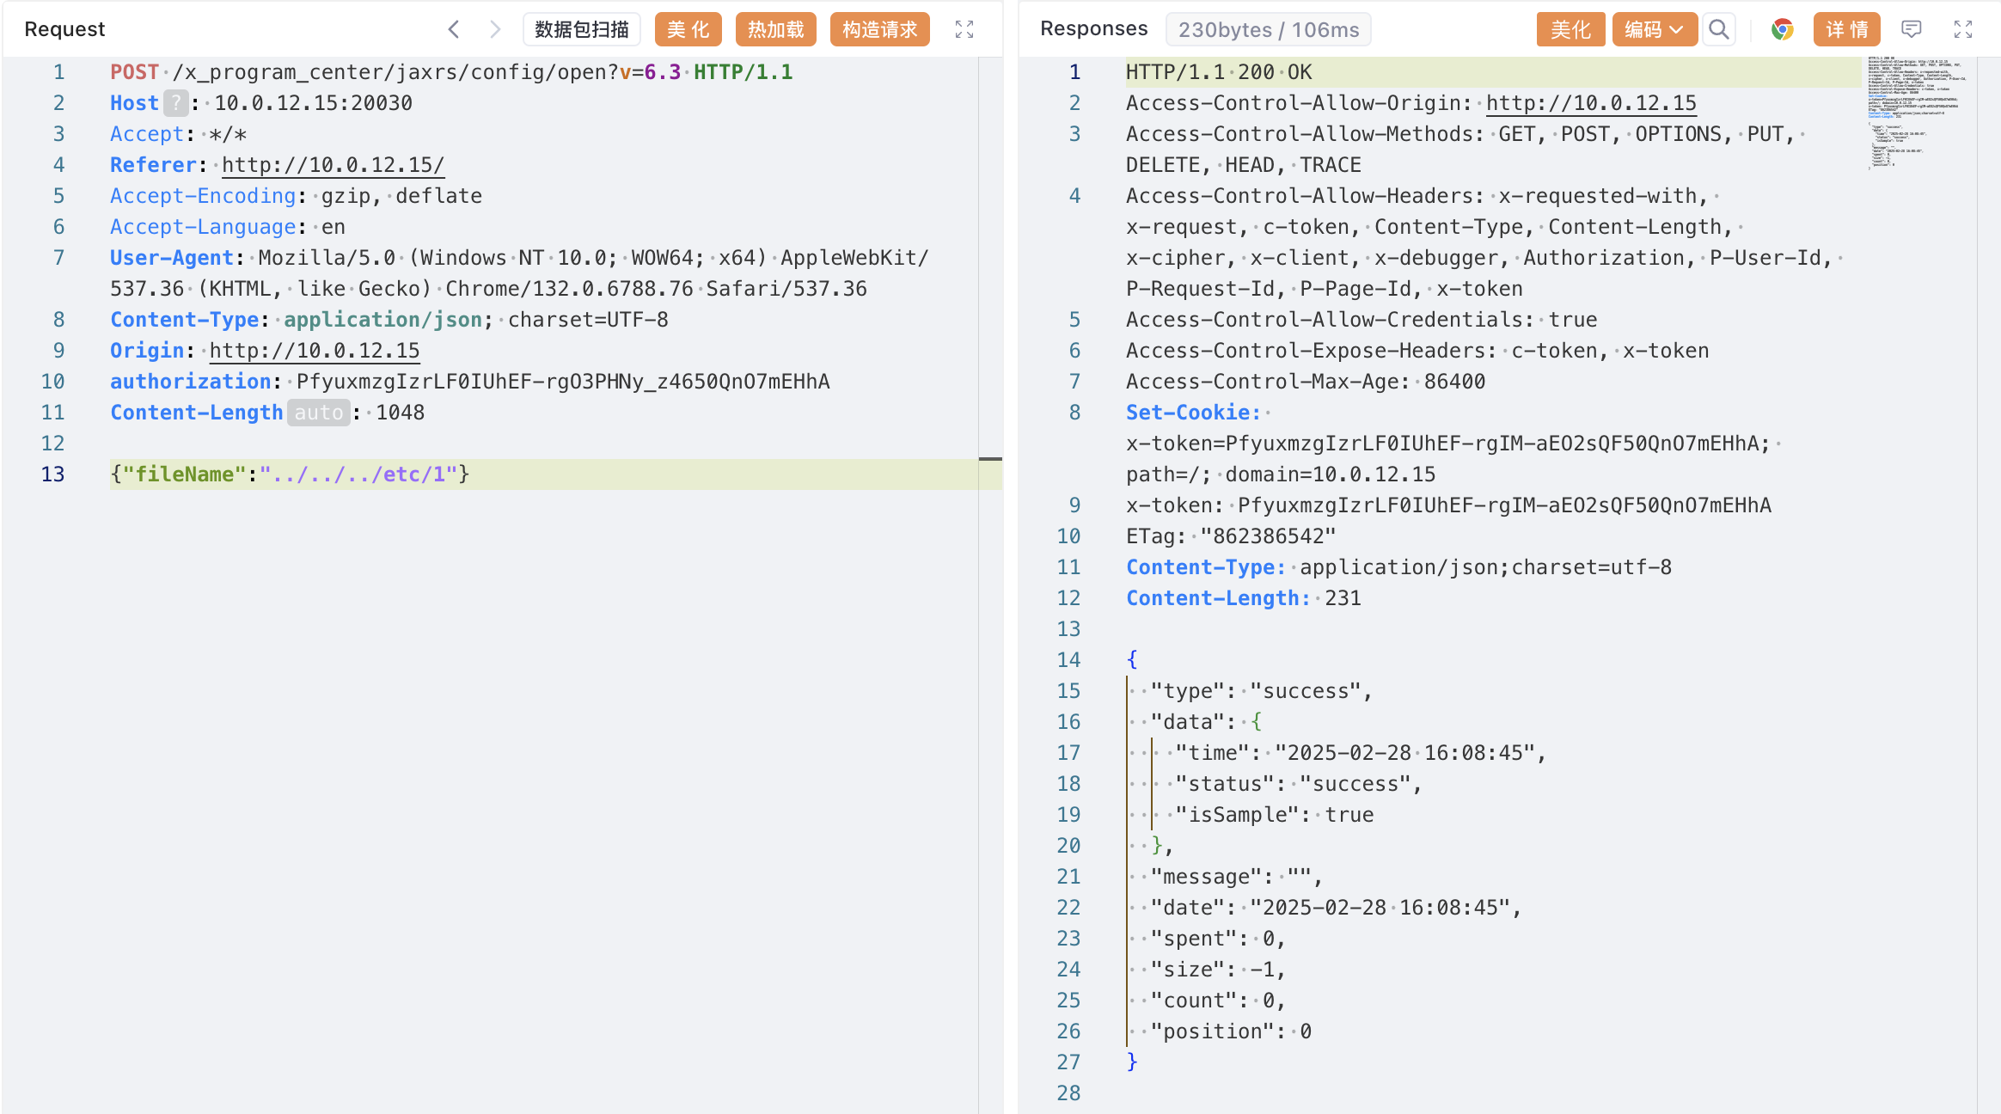Click the Access-Control-Allow-Origin URL link
The height and width of the screenshot is (1114, 2001).
[1591, 103]
